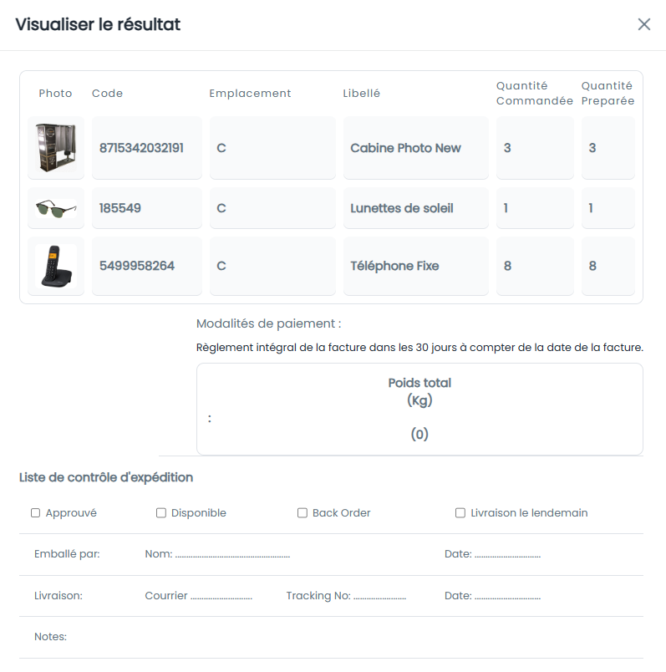Click the Téléphone Fixe label cell
The width and height of the screenshot is (666, 672).
pos(415,266)
